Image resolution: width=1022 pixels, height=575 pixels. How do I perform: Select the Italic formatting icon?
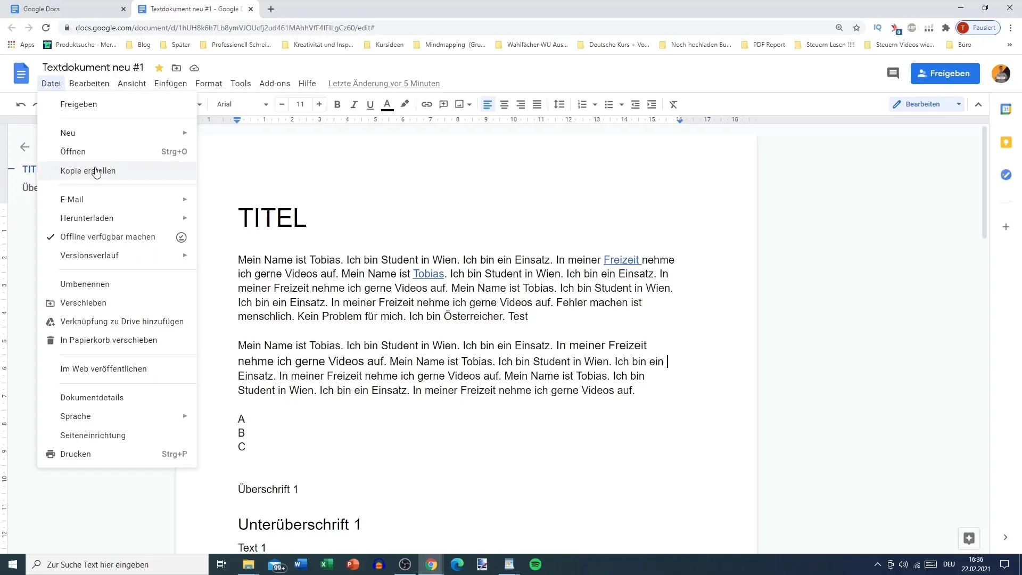click(353, 104)
